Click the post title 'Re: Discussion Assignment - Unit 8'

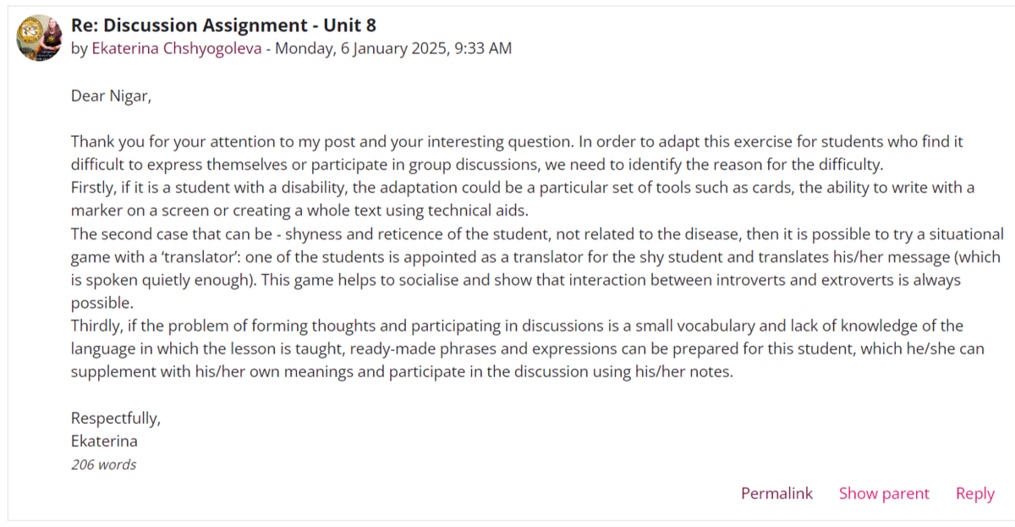tap(223, 25)
